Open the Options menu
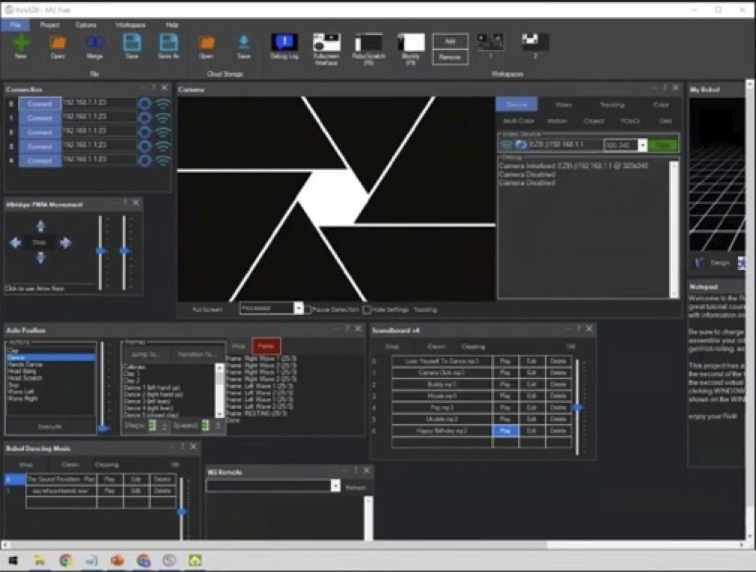This screenshot has height=572, width=756. tap(86, 25)
